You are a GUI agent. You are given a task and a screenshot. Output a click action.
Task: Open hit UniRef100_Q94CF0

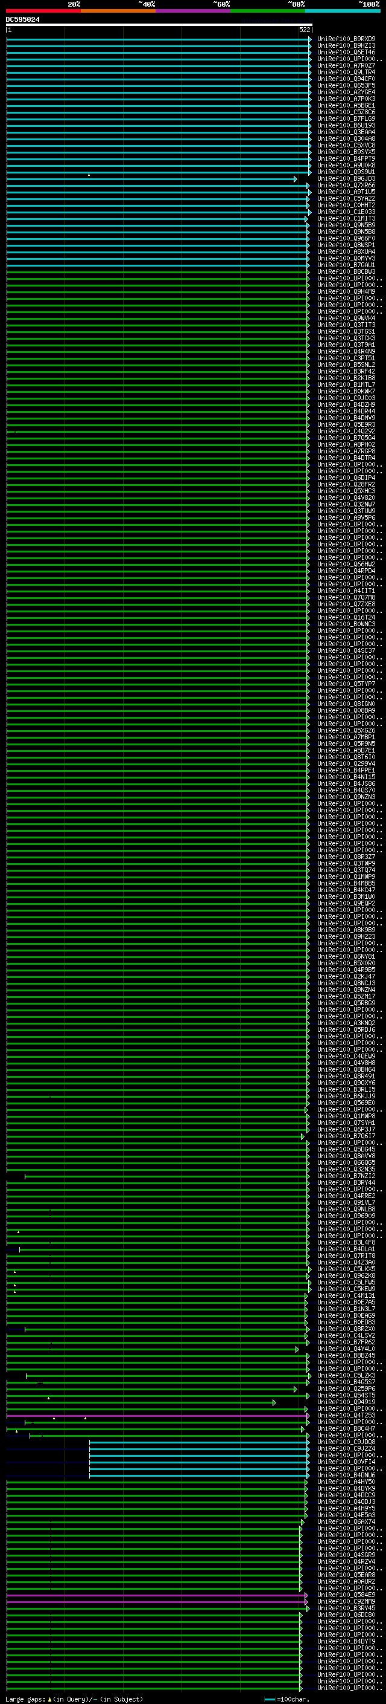coord(346,79)
